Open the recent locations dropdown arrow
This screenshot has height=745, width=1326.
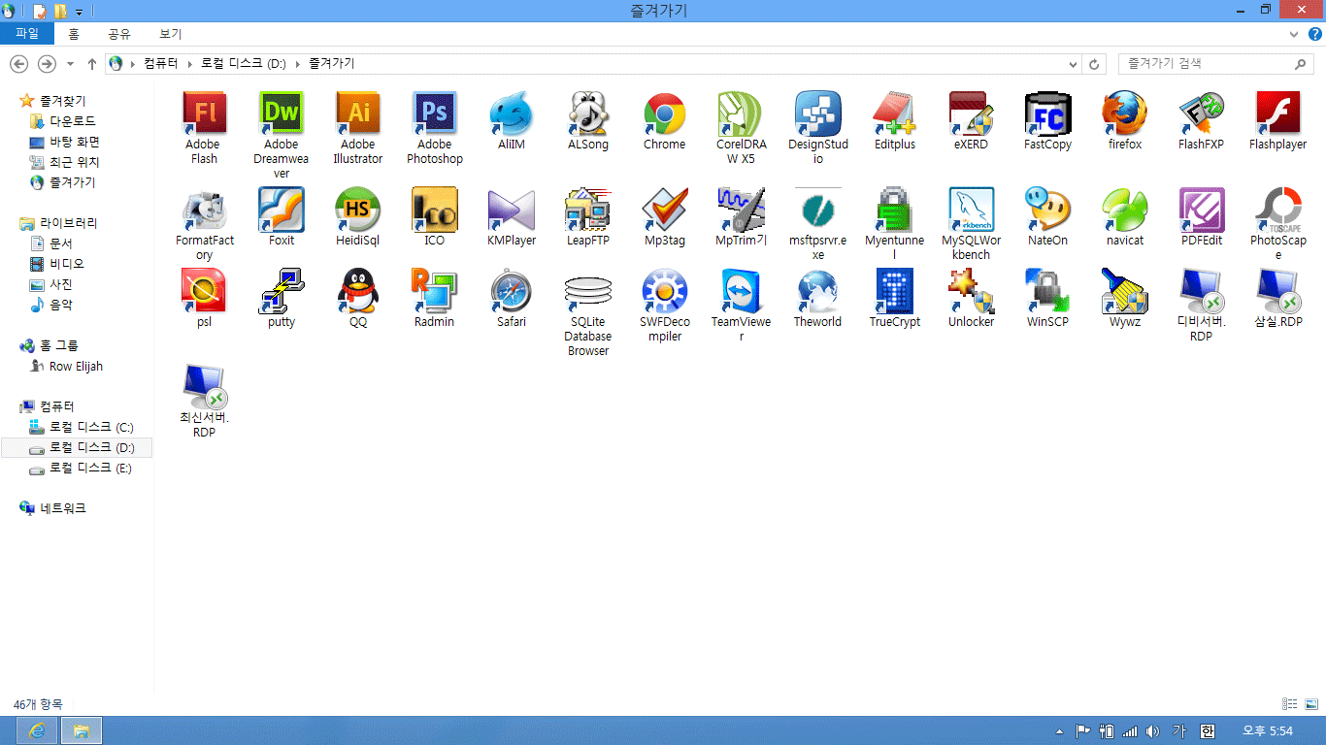[70, 64]
